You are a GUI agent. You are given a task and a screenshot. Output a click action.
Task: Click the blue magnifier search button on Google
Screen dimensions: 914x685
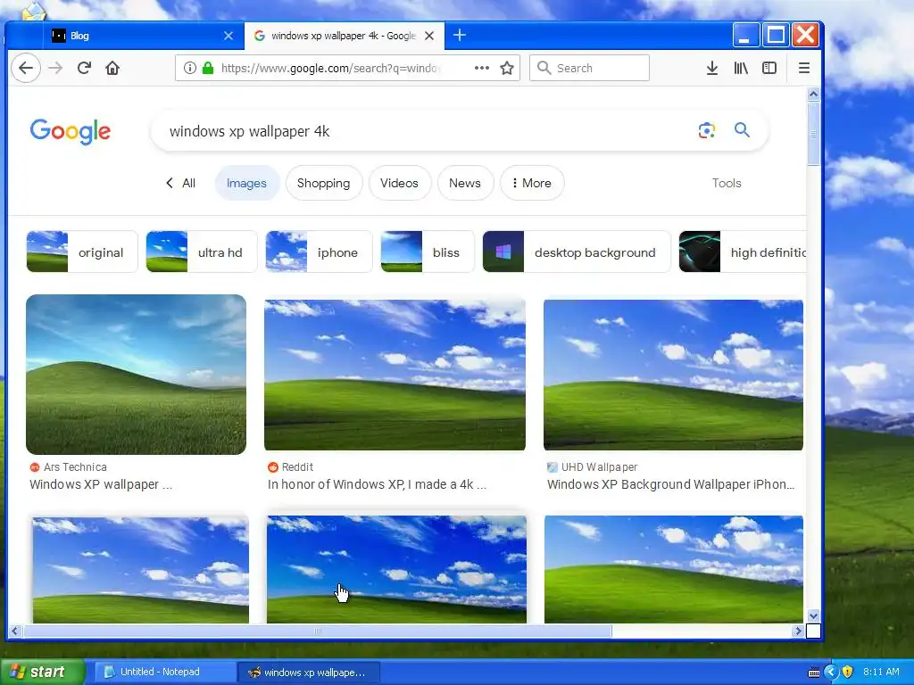coord(742,130)
